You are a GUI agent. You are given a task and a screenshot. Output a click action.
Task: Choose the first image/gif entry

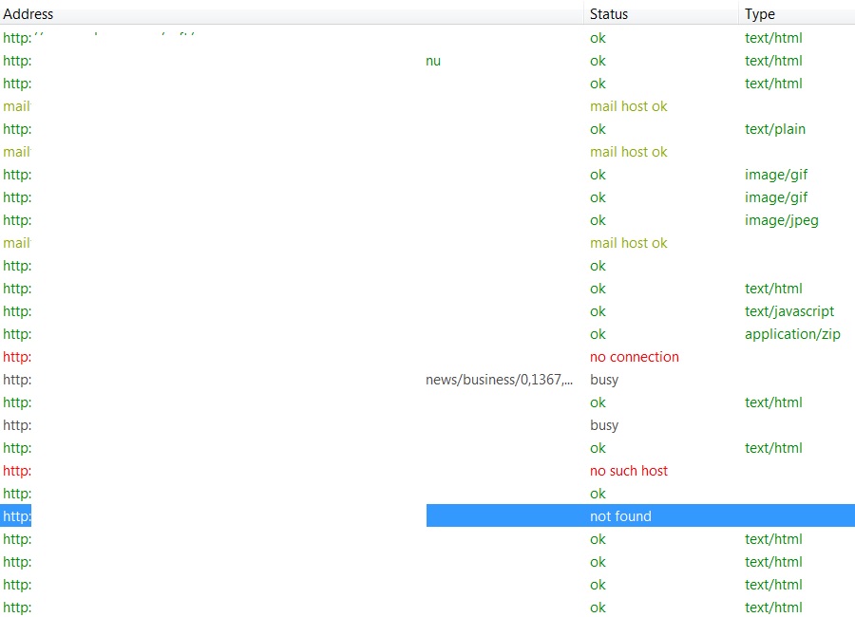tap(776, 175)
